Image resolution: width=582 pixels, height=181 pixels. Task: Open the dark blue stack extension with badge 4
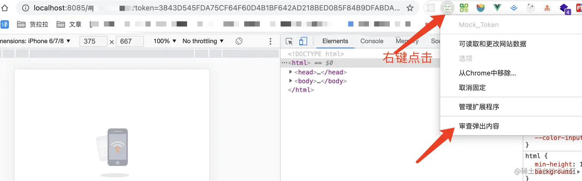pyautogui.click(x=564, y=8)
